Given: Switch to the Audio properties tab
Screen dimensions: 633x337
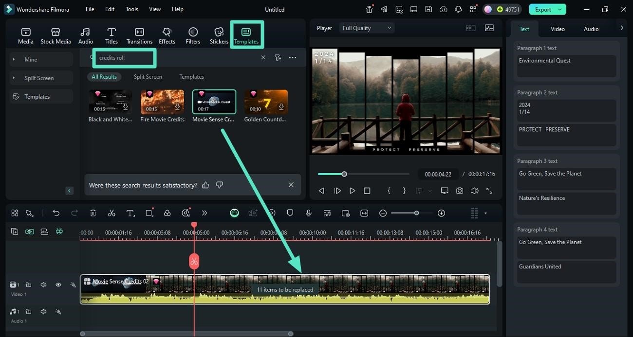Looking at the screenshot, I should [591, 29].
